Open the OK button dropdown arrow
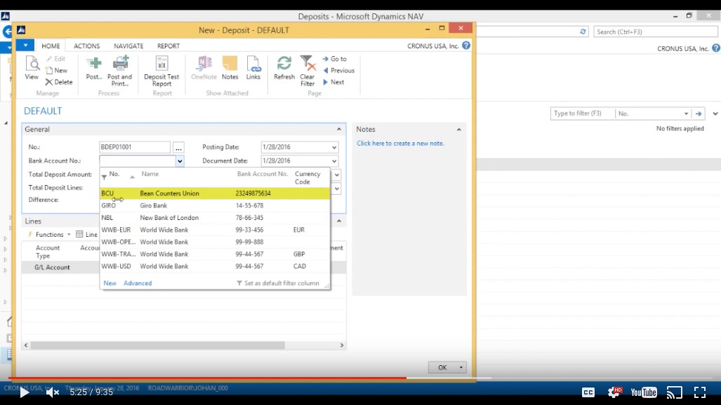The width and height of the screenshot is (721, 405). (x=461, y=367)
